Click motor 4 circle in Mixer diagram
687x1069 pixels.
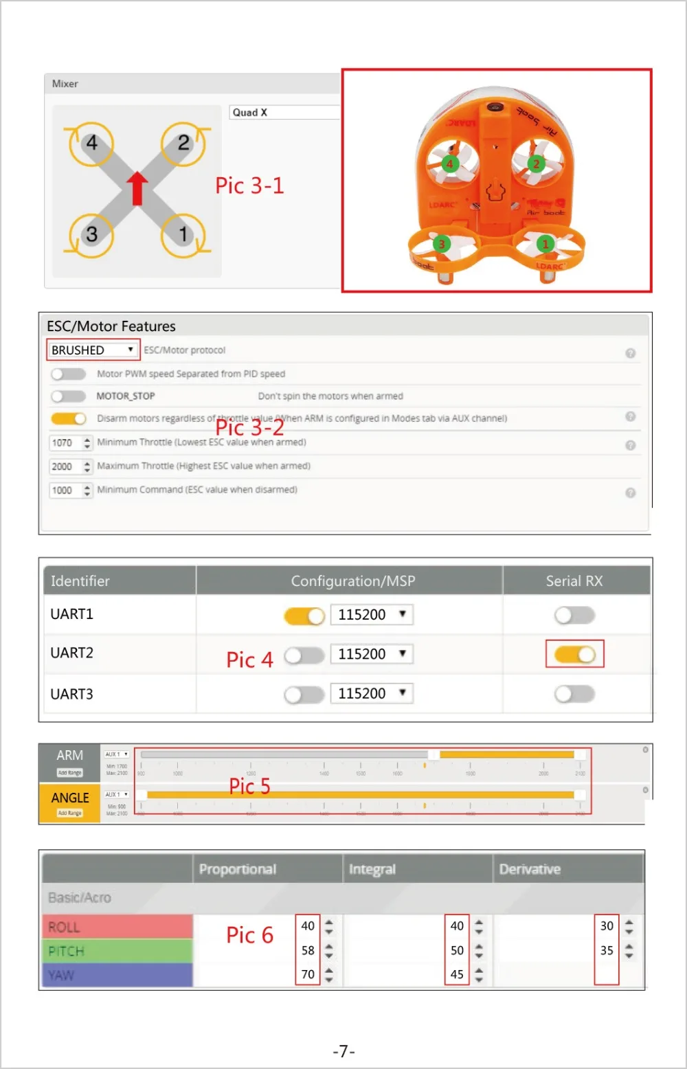point(91,144)
